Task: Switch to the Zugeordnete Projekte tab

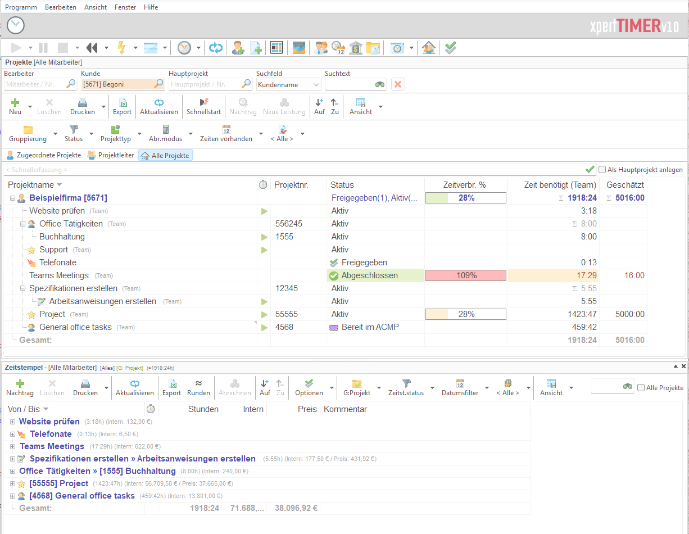Action: [x=44, y=155]
